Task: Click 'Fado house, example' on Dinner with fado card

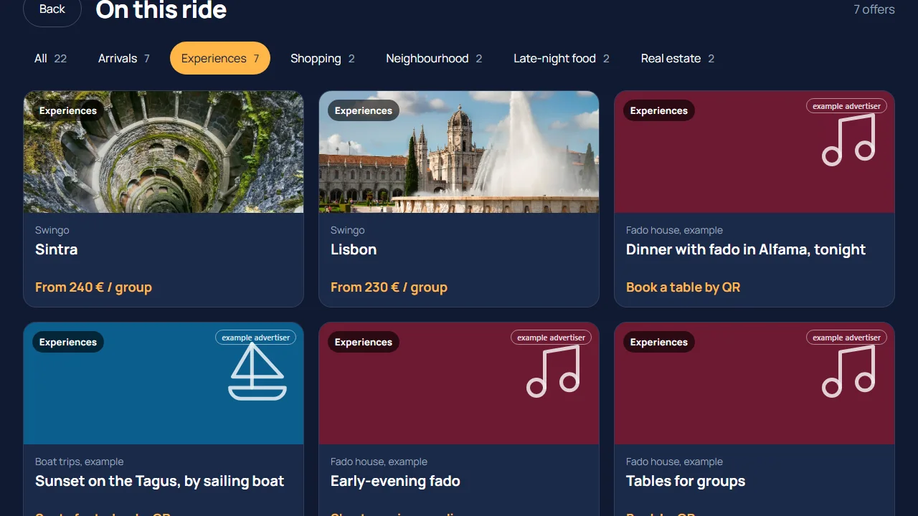Action: (x=674, y=230)
